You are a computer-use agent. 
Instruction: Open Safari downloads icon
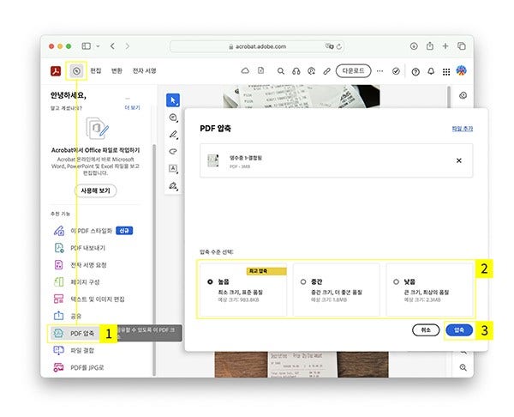[x=414, y=46]
